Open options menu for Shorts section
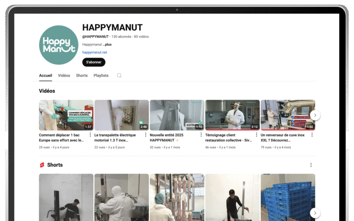Viewport: 354px width, 221px height. [x=311, y=165]
